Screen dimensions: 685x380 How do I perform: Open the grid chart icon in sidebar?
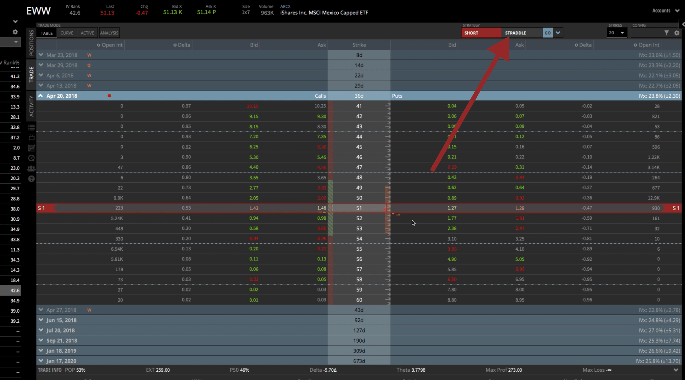pyautogui.click(x=31, y=148)
